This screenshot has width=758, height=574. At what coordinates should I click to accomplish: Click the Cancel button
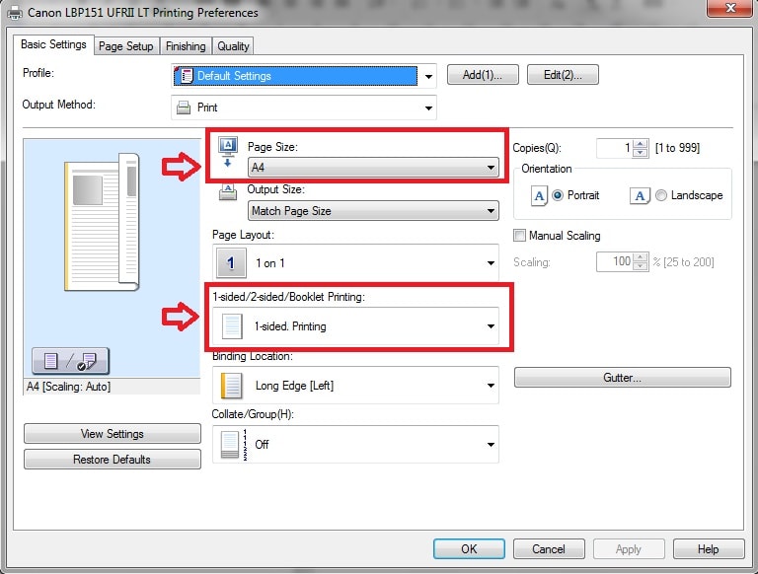[549, 549]
